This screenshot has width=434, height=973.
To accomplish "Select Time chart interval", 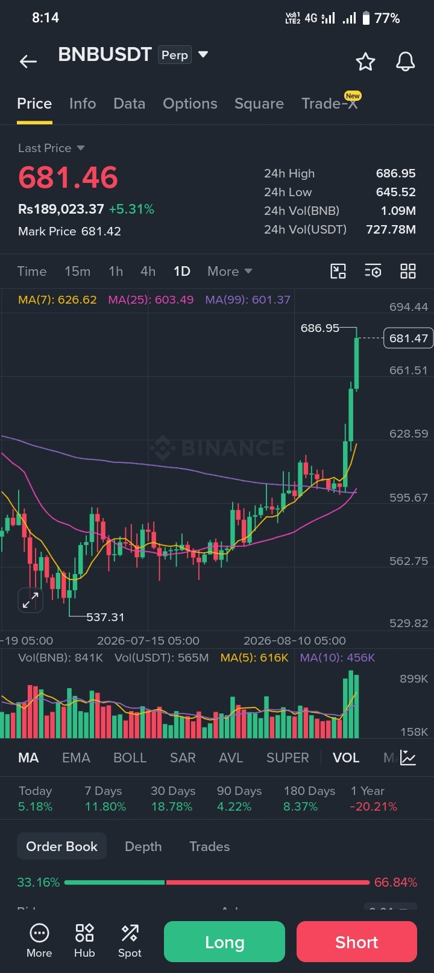I will point(32,272).
